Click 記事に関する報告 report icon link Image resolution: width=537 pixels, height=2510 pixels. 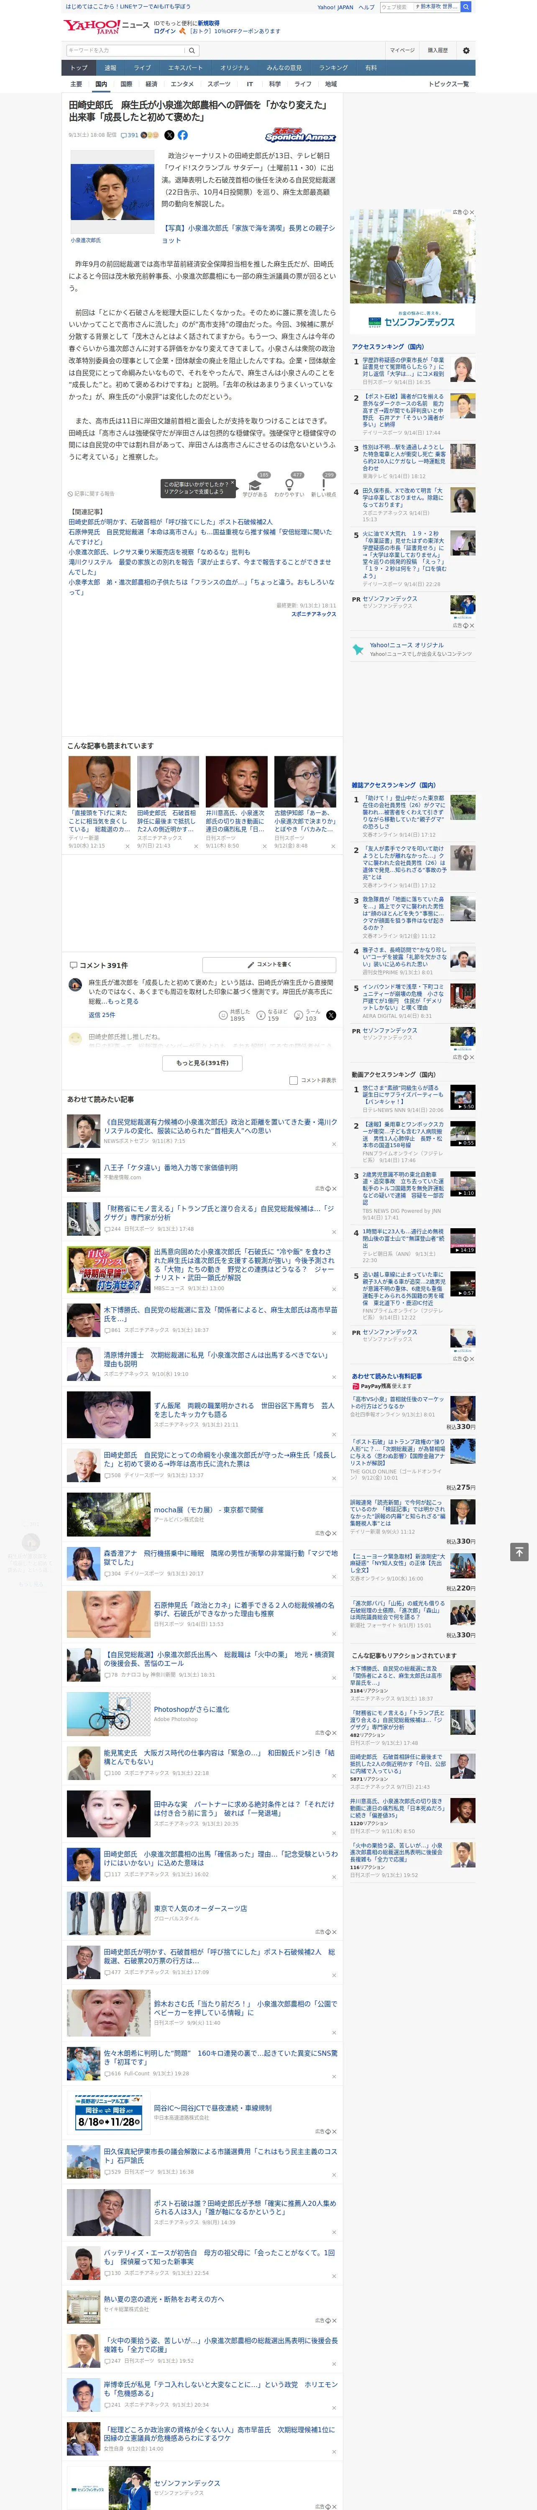coord(91,494)
